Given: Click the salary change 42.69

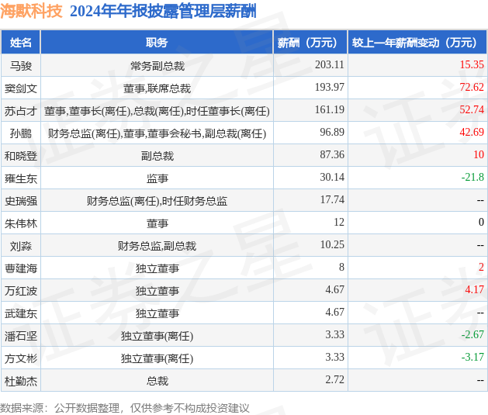Looking at the screenshot, I should (x=472, y=132).
